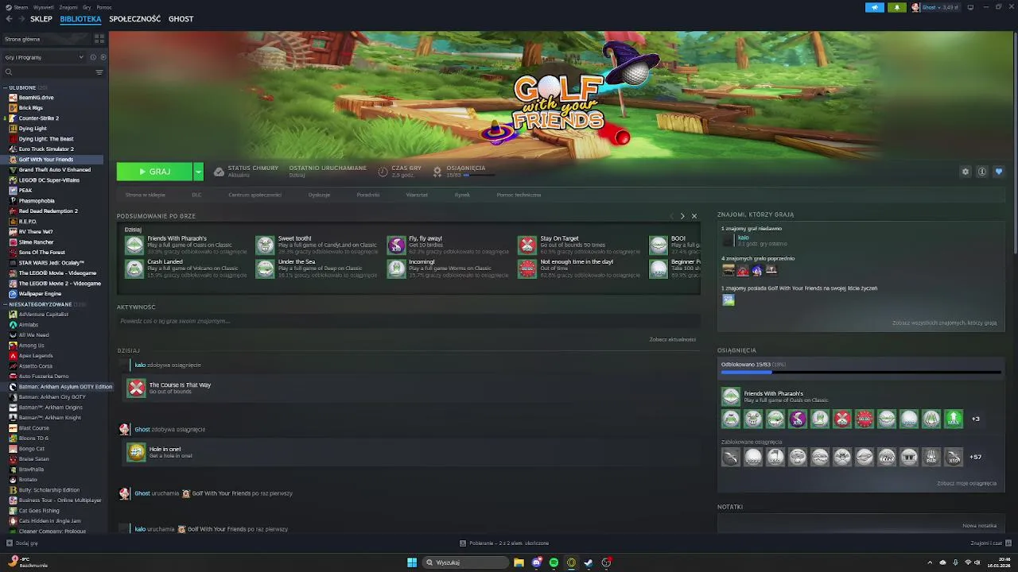Click the Hole in one! achievement icon
Screen dimensions: 1018x572
coord(137,452)
